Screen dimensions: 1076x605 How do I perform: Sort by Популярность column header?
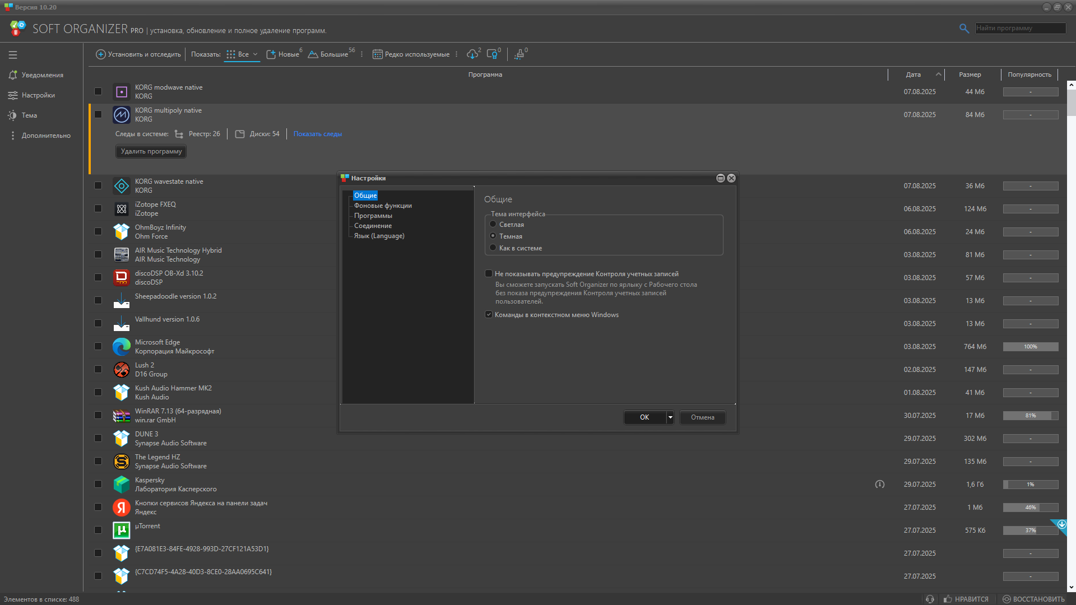(x=1029, y=75)
